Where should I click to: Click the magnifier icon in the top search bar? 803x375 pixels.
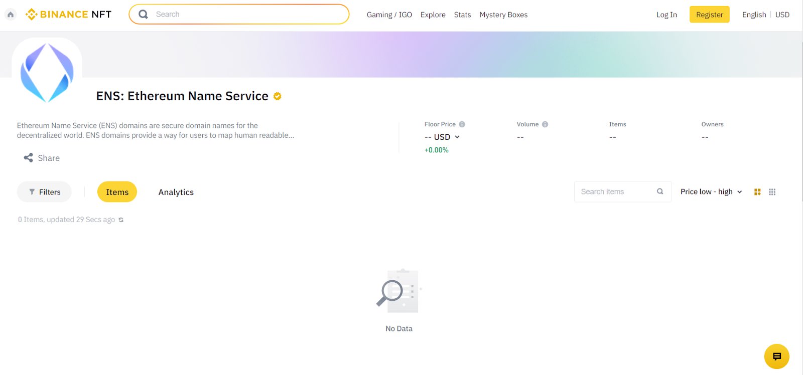(x=143, y=15)
